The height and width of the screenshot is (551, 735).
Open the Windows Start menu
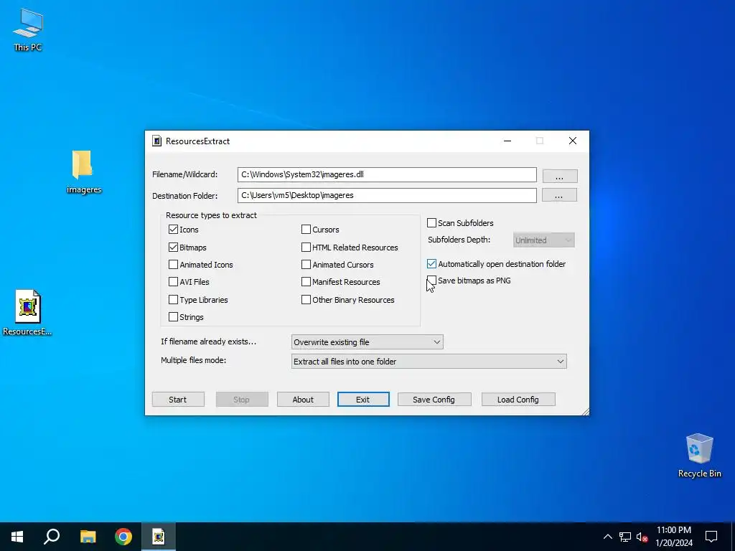pyautogui.click(x=17, y=537)
